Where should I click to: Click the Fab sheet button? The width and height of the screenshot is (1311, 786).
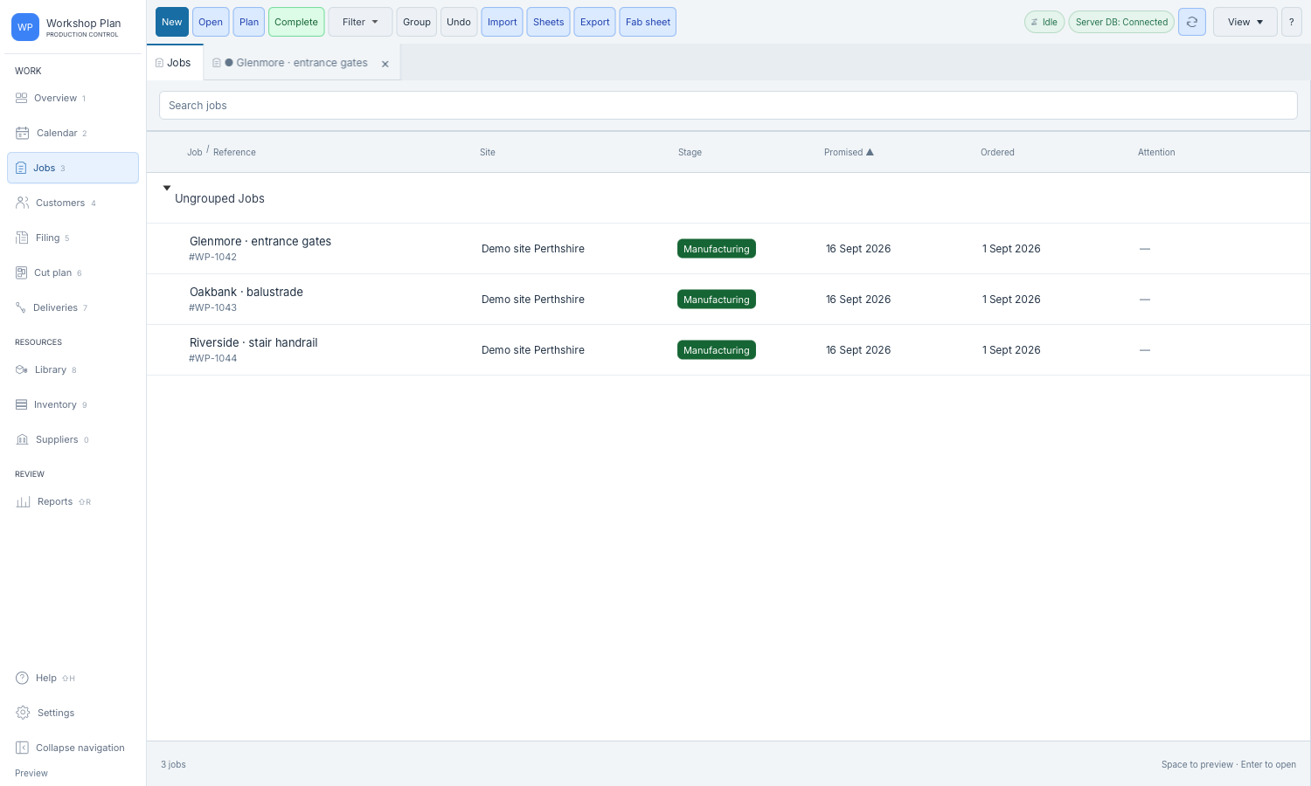tap(649, 22)
